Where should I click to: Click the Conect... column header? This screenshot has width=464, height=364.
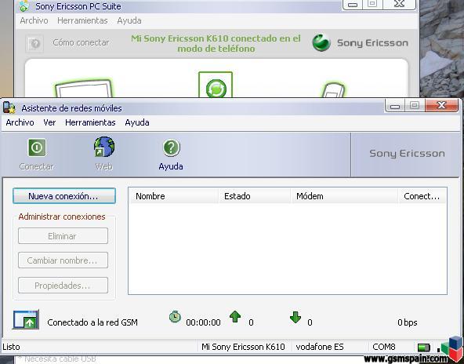point(422,196)
